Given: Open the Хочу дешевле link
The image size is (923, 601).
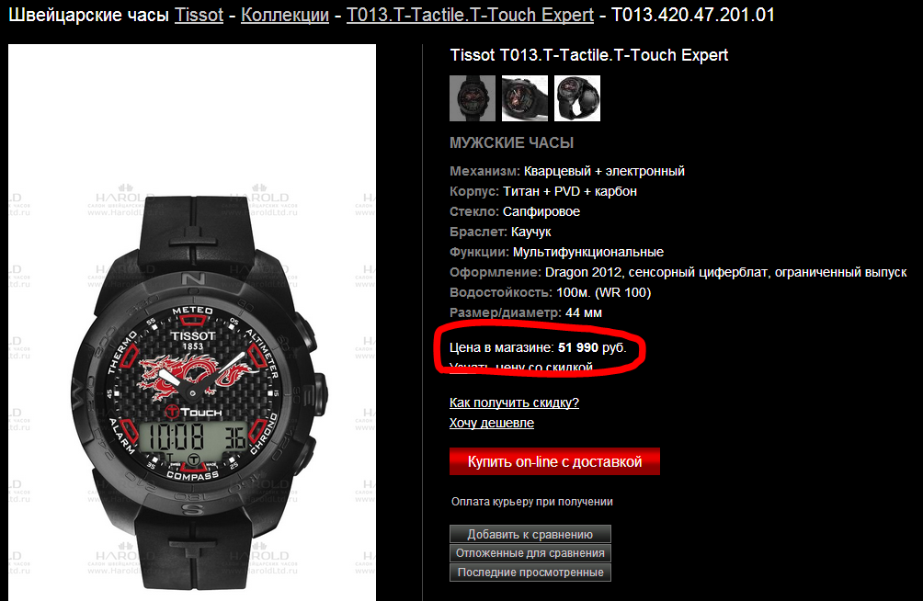Looking at the screenshot, I should [x=492, y=423].
